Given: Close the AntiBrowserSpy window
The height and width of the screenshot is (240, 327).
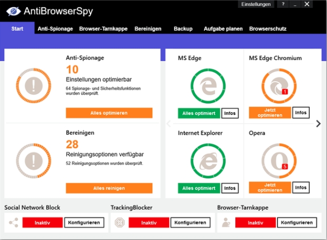Looking at the screenshot, I should click(x=307, y=4).
